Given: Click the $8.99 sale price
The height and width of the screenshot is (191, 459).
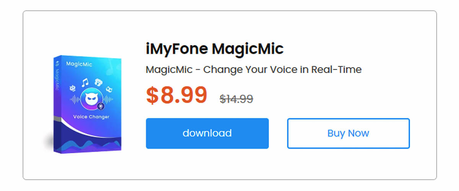Looking at the screenshot, I should pyautogui.click(x=177, y=95).
